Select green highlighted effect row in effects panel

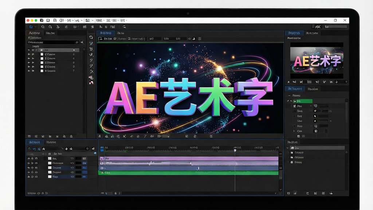303,101
